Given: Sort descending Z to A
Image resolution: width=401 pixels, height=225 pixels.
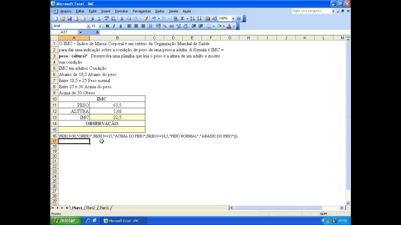Looking at the screenshot, I should click(x=199, y=18).
